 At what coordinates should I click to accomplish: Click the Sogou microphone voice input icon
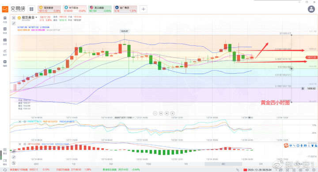pos(302,146)
